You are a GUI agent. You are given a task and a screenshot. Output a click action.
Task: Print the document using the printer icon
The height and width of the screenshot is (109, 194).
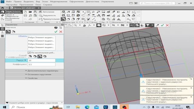click(25, 15)
